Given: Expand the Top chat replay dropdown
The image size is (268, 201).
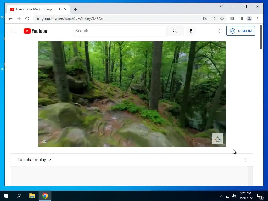Looking at the screenshot, I should click(x=34, y=160).
